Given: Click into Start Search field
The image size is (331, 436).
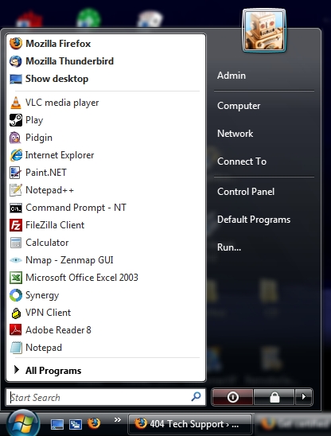Looking at the screenshot, I should pyautogui.click(x=106, y=397).
